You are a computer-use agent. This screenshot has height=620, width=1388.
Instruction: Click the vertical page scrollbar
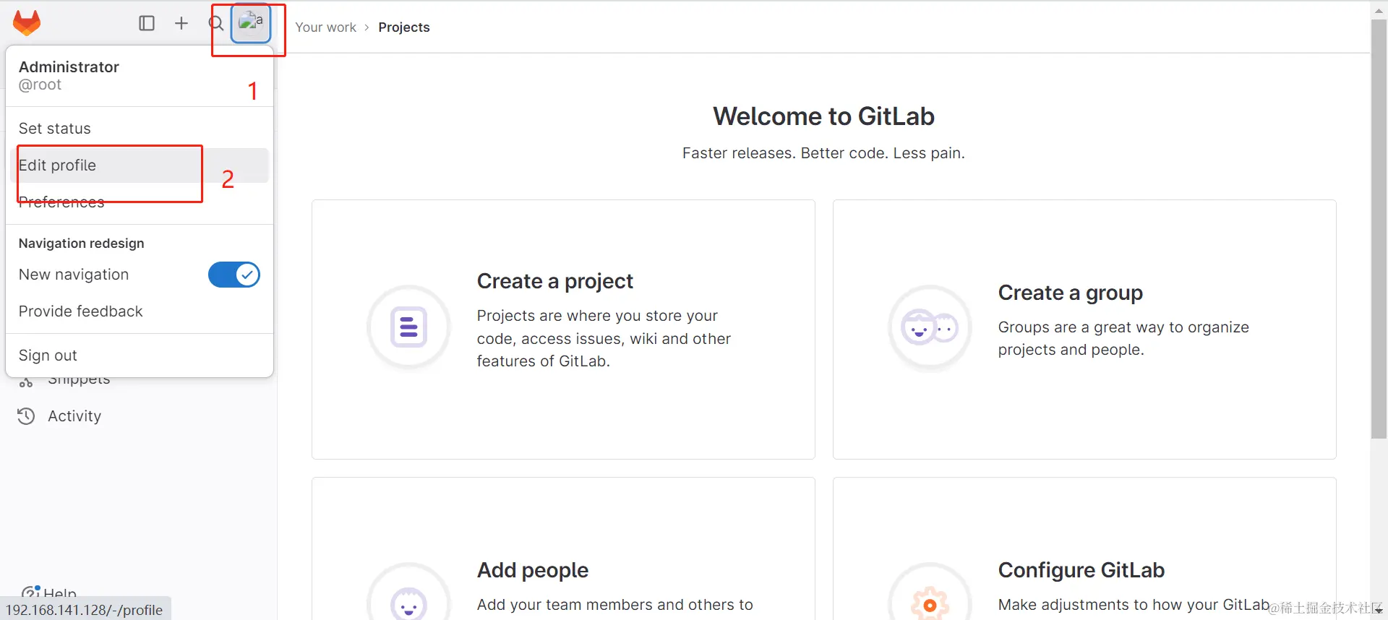click(x=1379, y=228)
